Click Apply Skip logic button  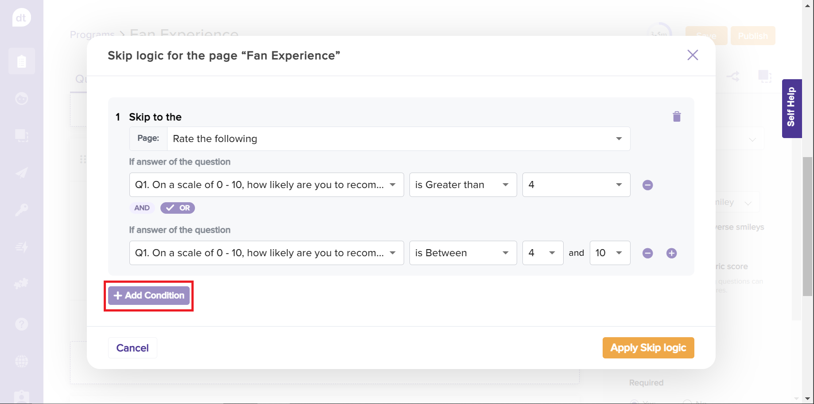click(648, 348)
